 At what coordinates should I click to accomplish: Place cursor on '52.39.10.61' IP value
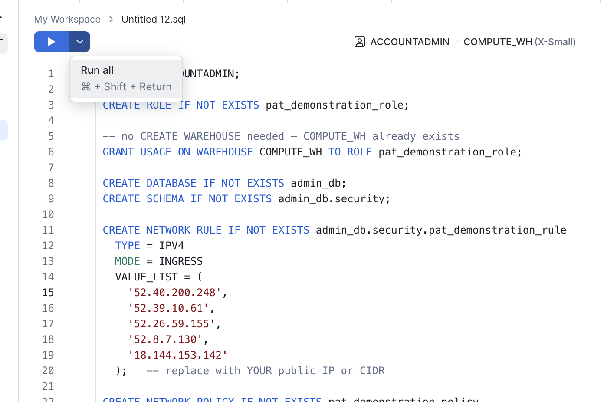[x=168, y=308]
